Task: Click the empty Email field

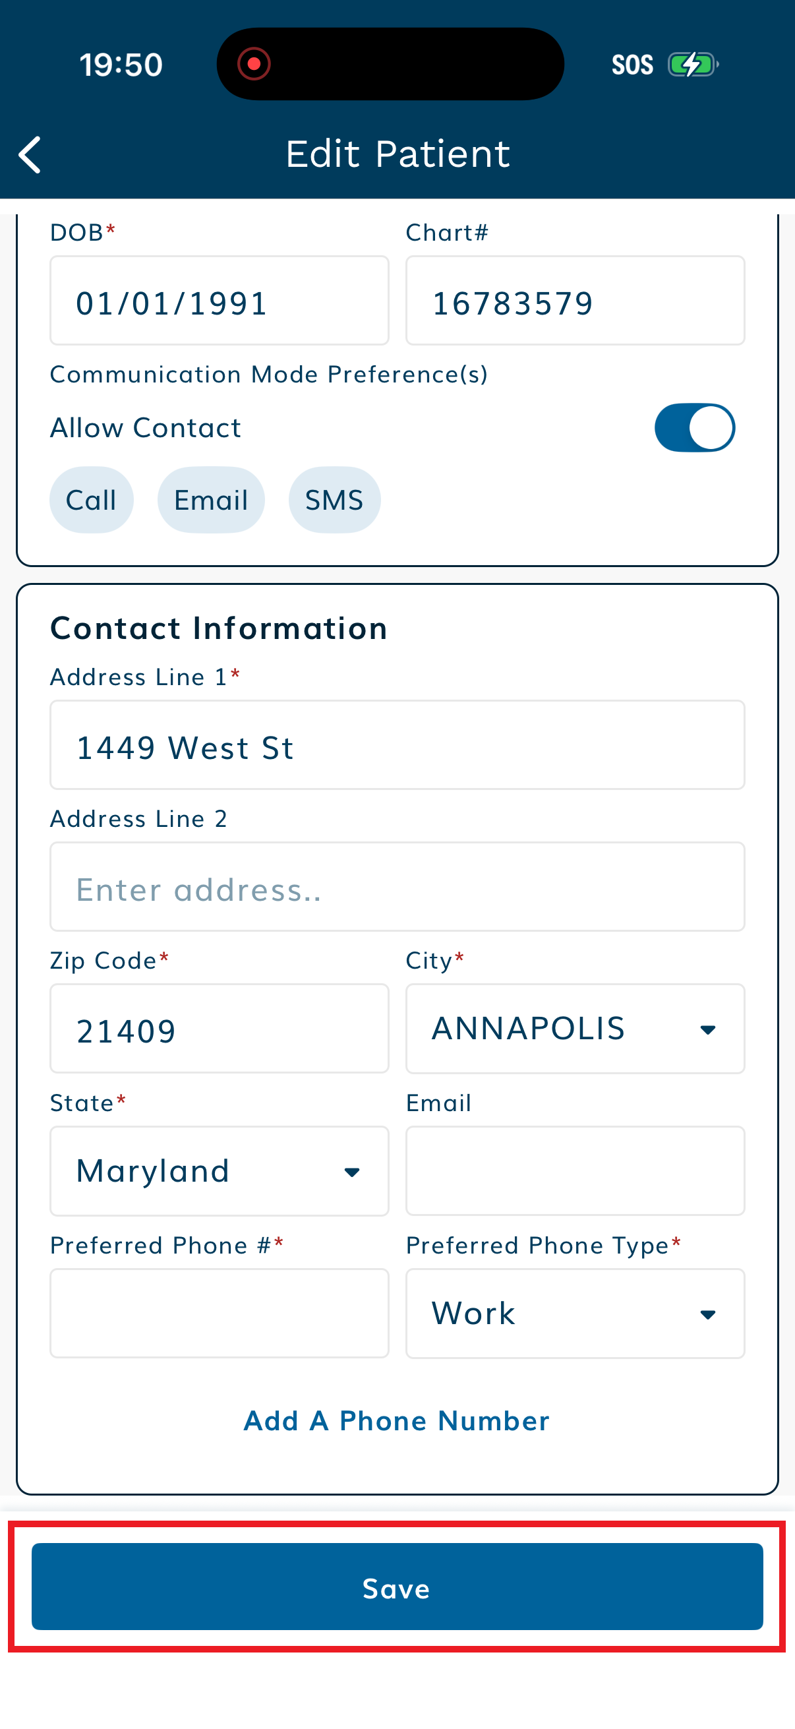Action: click(x=574, y=1171)
